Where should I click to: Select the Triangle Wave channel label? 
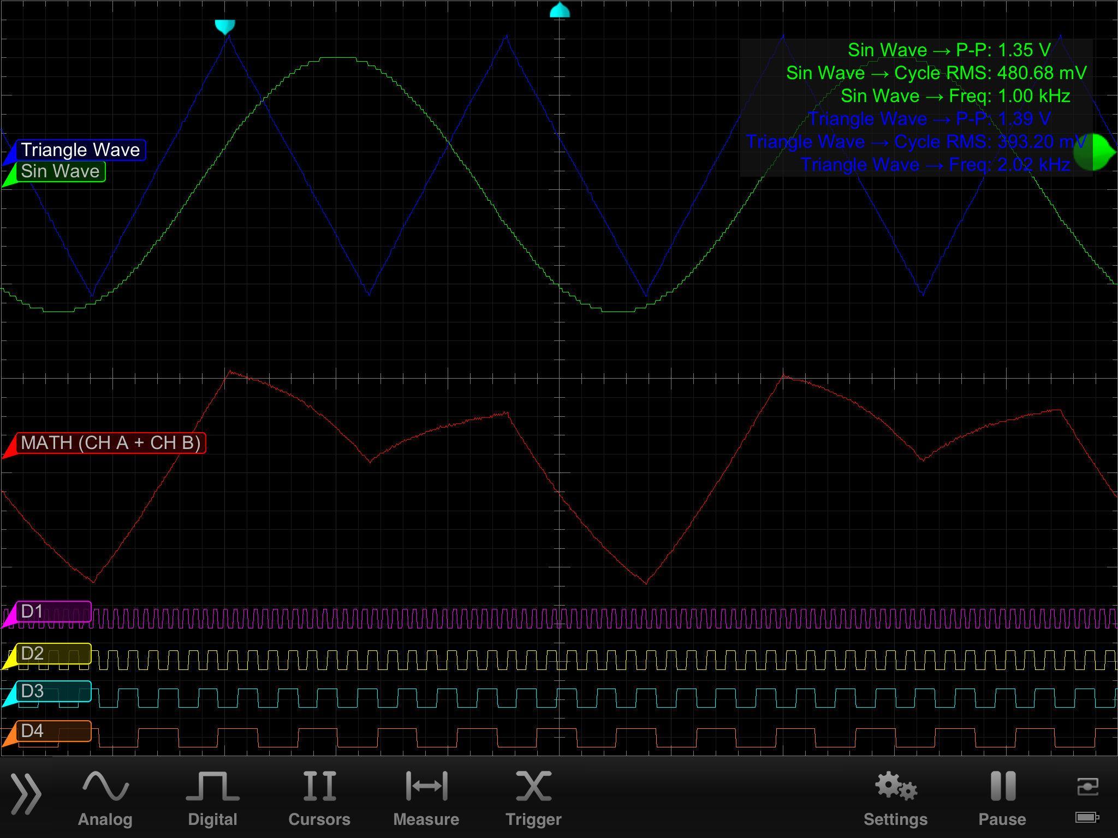pos(81,149)
